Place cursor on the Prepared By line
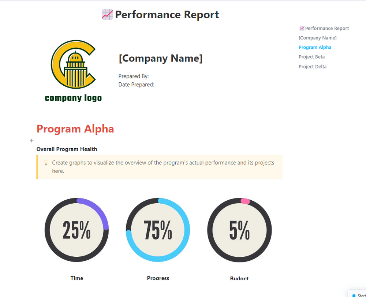This screenshot has height=297, width=366. click(x=134, y=76)
